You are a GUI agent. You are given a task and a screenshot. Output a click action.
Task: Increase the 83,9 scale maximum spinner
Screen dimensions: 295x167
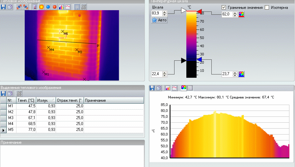(165, 12)
